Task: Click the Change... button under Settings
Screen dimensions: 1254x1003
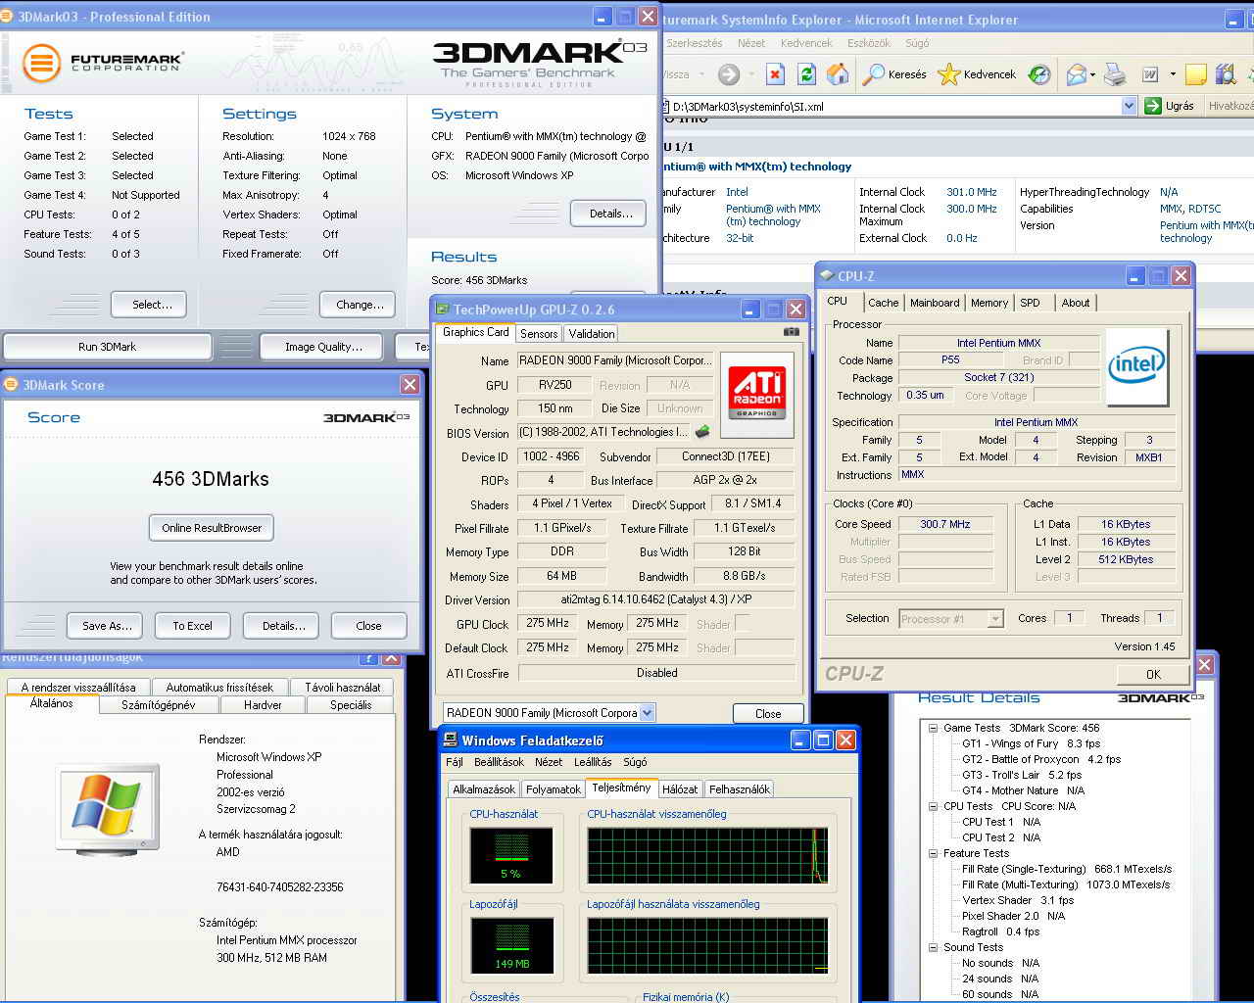Action: pyautogui.click(x=360, y=305)
